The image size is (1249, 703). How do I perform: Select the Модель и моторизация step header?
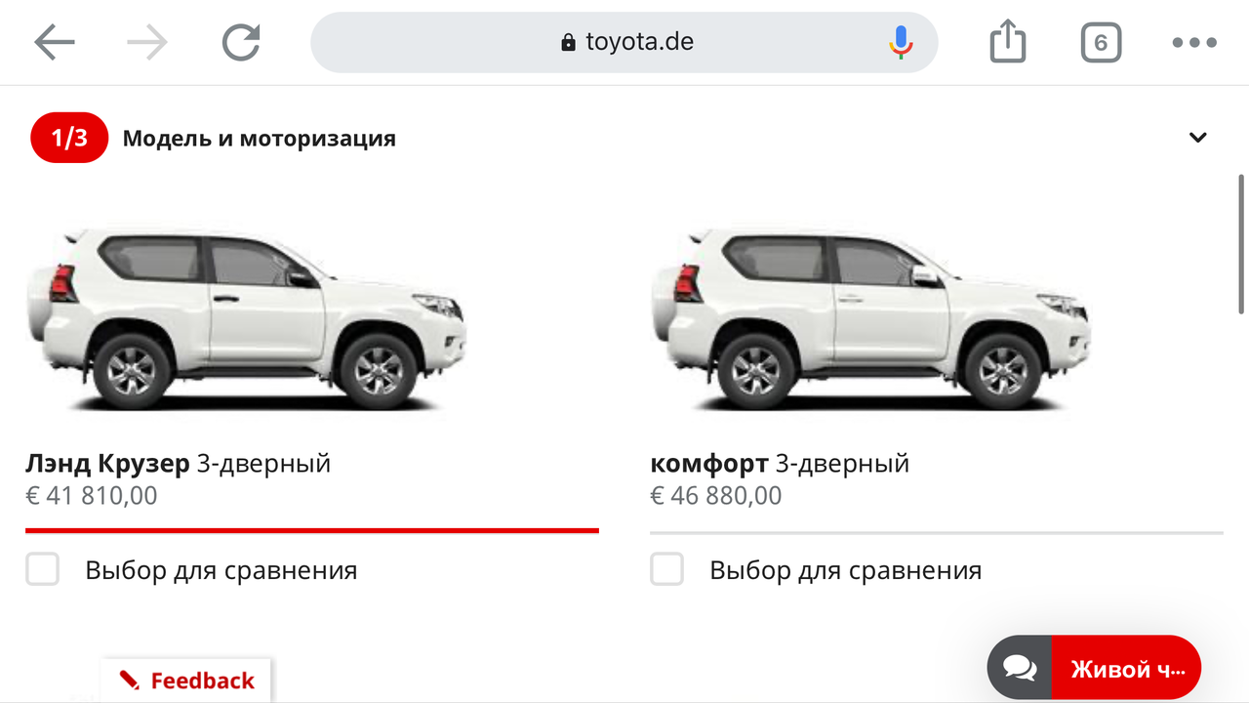pos(260,139)
